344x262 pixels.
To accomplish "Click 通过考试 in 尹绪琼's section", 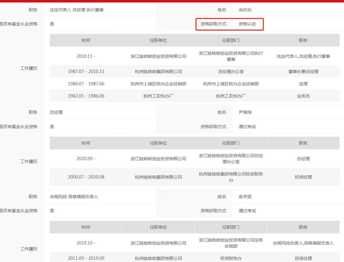I will pyautogui.click(x=247, y=127).
